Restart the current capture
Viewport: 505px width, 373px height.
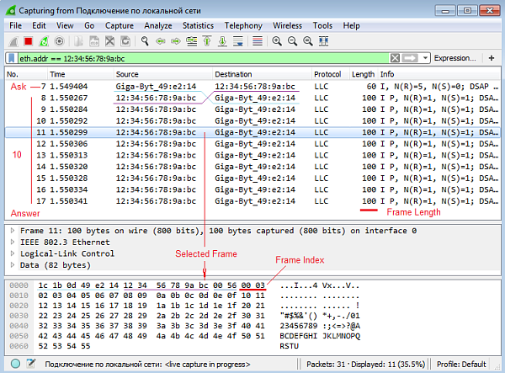(x=43, y=40)
